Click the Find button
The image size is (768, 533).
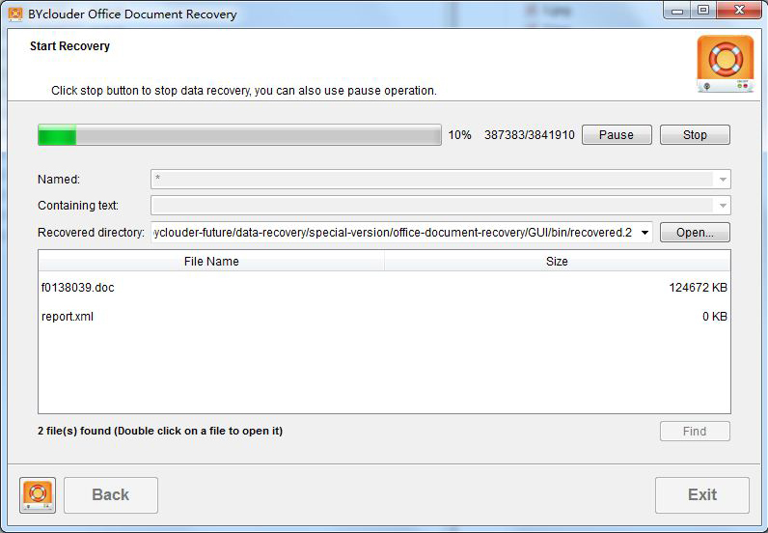pos(695,432)
